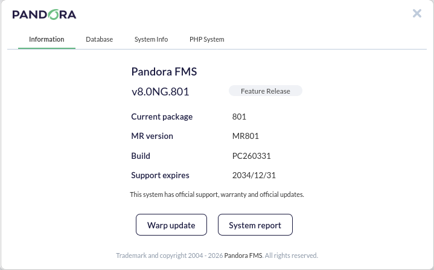Click the v8.0NG.801 version text

click(x=160, y=92)
